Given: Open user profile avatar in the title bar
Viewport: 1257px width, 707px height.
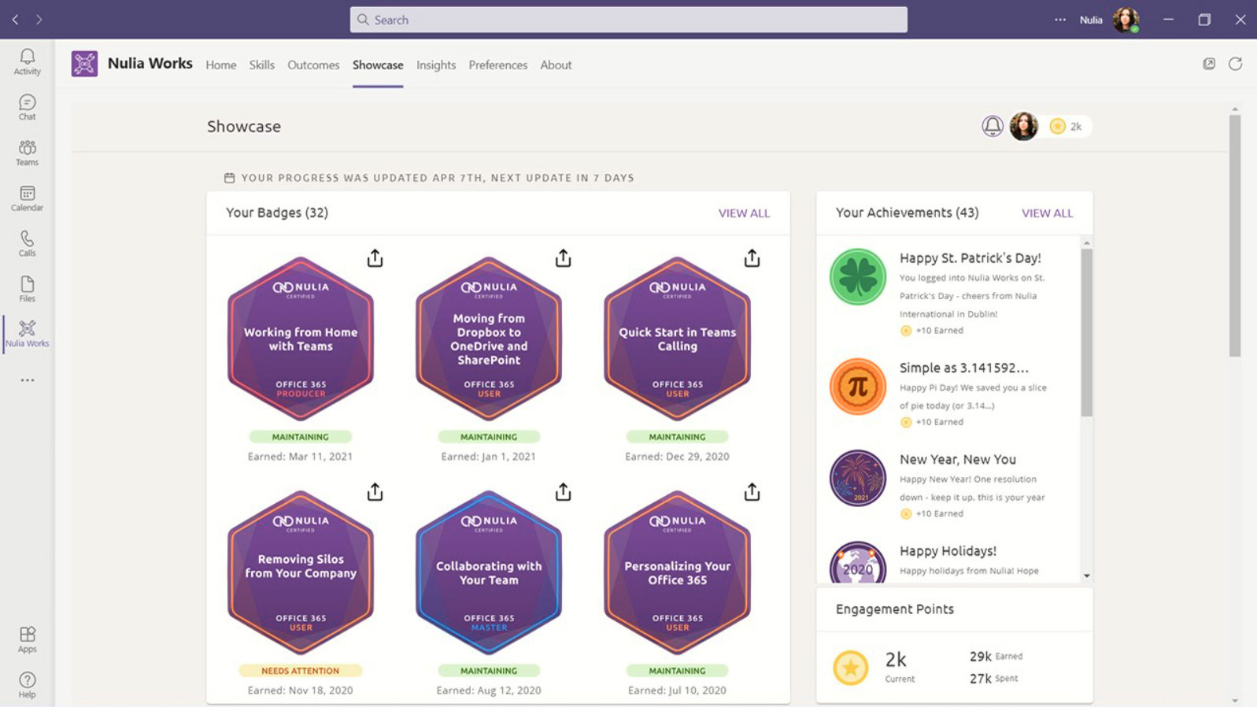Looking at the screenshot, I should (x=1126, y=20).
